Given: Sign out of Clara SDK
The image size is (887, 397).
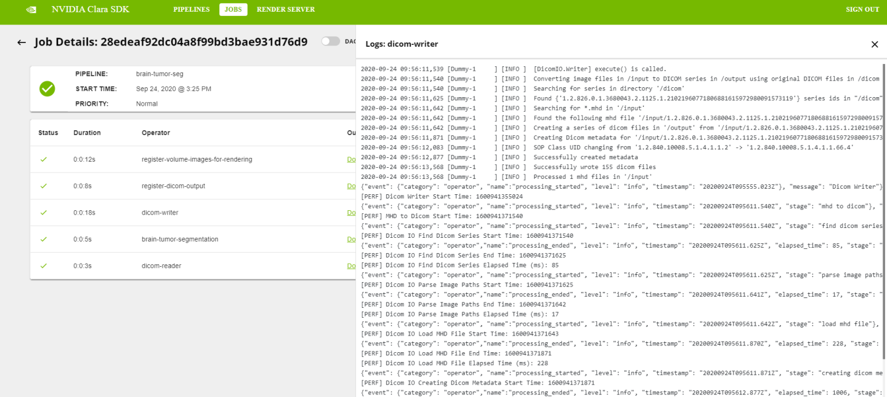Looking at the screenshot, I should click(862, 10).
